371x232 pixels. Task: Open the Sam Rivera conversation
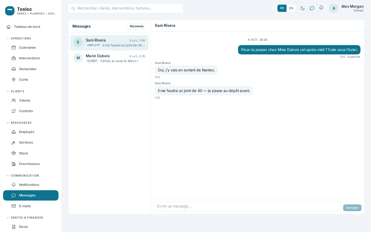(x=109, y=43)
